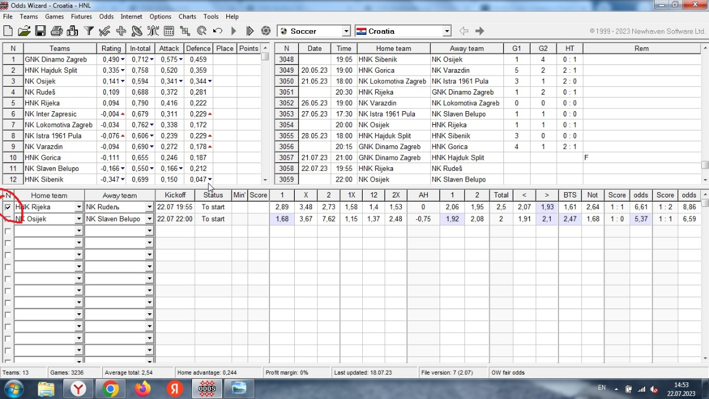
Task: Click the satellite dish icon
Action: (137, 31)
